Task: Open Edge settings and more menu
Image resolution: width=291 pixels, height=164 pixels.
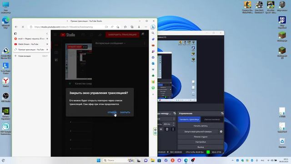Action: click(146, 27)
